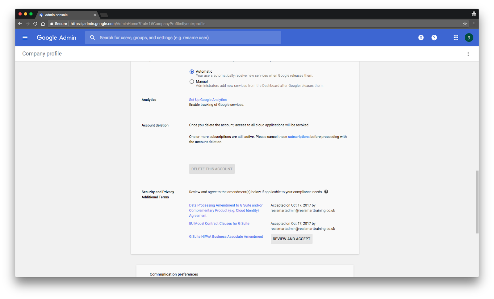Open Company profile more options menu
Screen dimensions: 494x299
coord(468,54)
